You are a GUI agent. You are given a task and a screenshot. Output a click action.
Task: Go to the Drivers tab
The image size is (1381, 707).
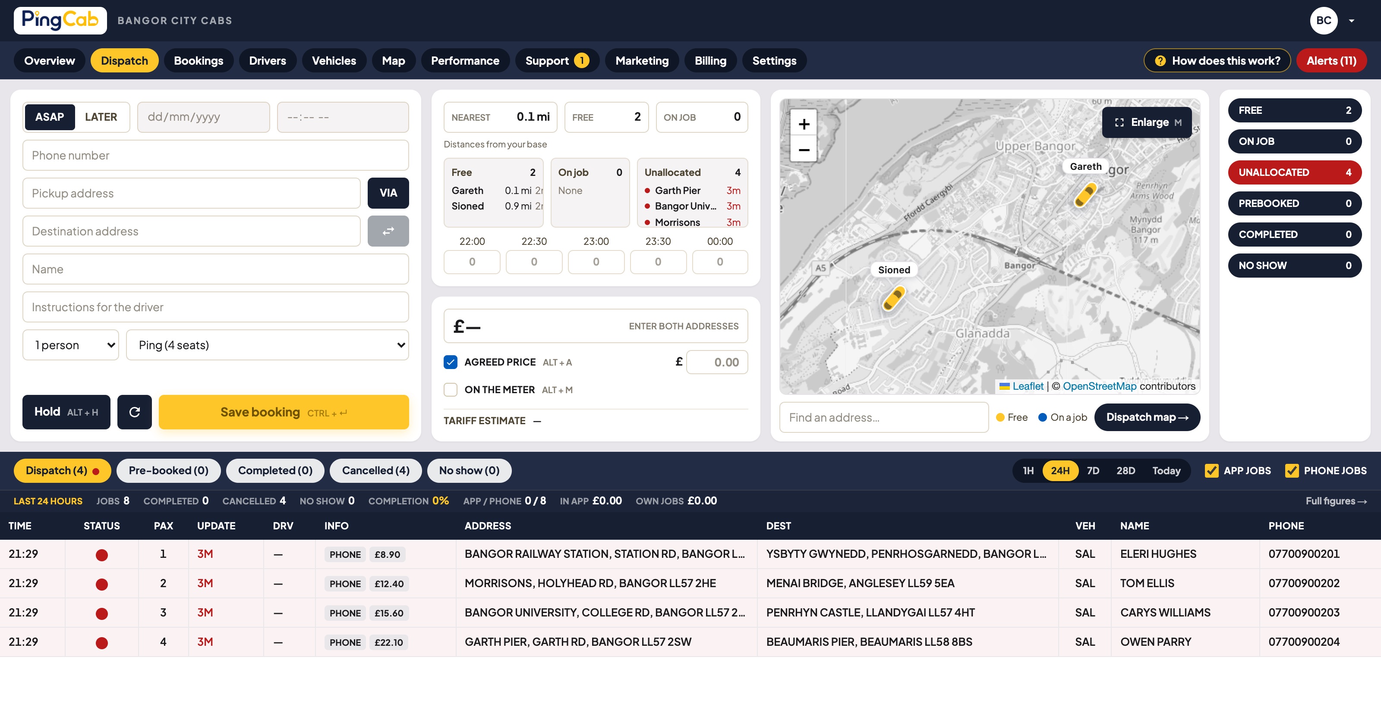tap(268, 60)
